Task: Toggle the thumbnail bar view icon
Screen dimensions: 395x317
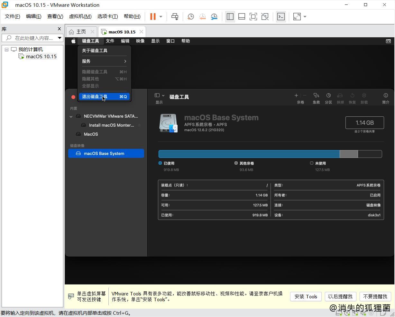Action: pos(242,16)
